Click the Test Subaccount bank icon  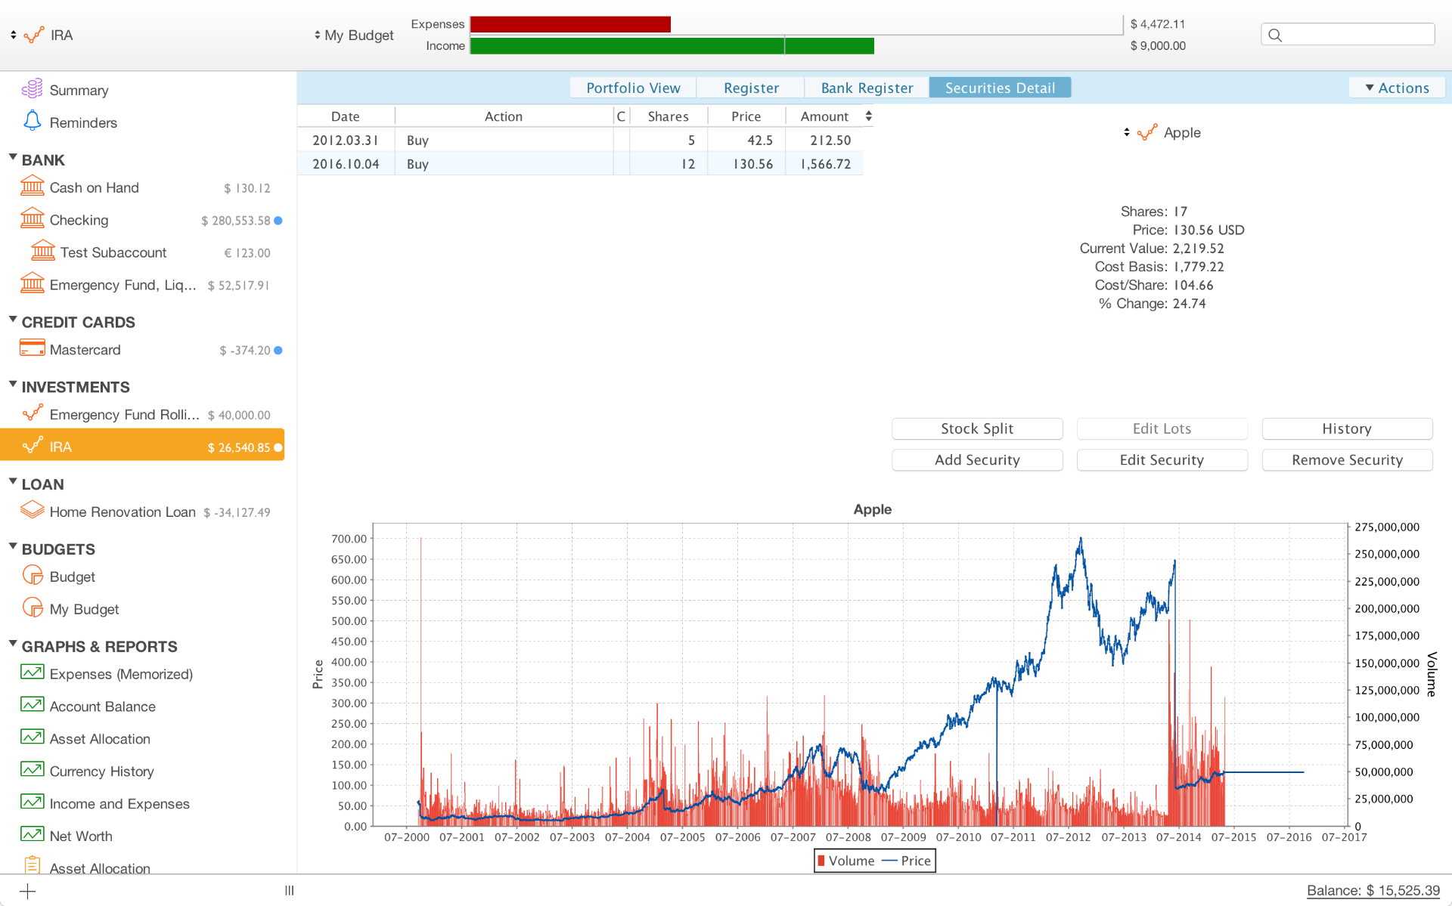click(x=43, y=251)
